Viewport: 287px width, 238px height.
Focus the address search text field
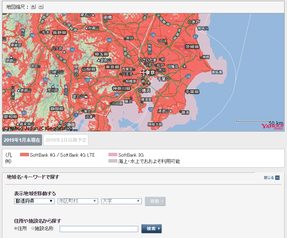coord(99,229)
